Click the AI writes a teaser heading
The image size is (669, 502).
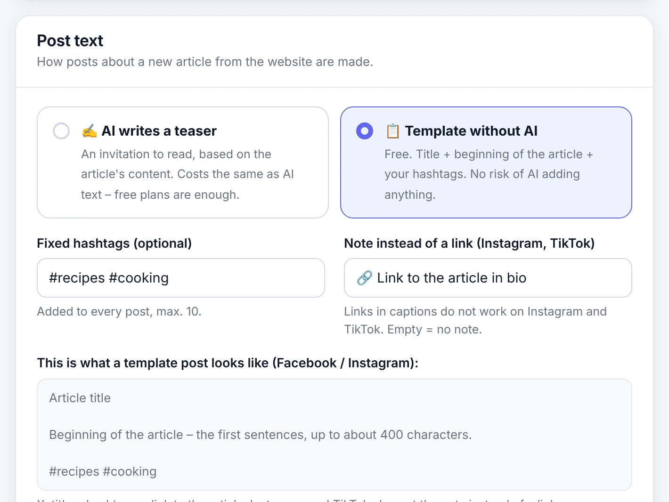[x=159, y=131]
